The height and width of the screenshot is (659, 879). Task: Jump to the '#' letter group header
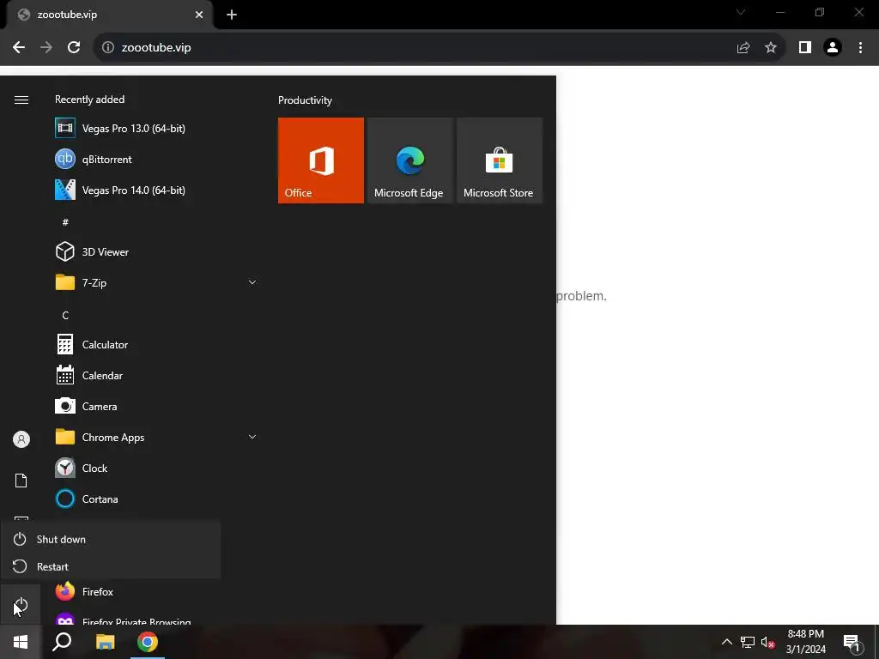click(x=65, y=222)
